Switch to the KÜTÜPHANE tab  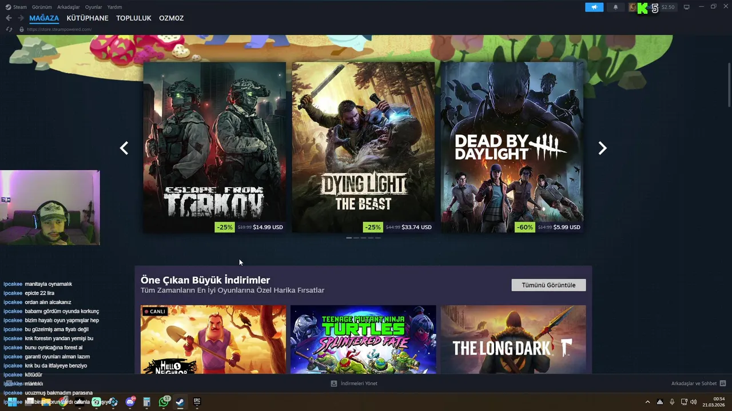point(87,18)
